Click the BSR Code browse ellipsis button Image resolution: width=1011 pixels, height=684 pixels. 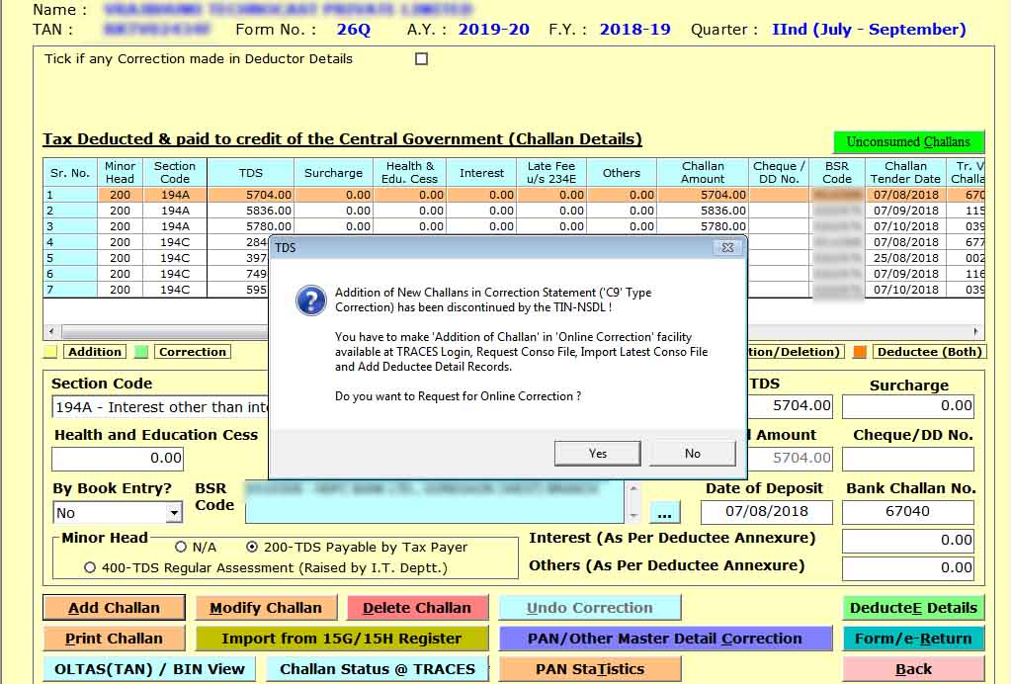pyautogui.click(x=665, y=512)
